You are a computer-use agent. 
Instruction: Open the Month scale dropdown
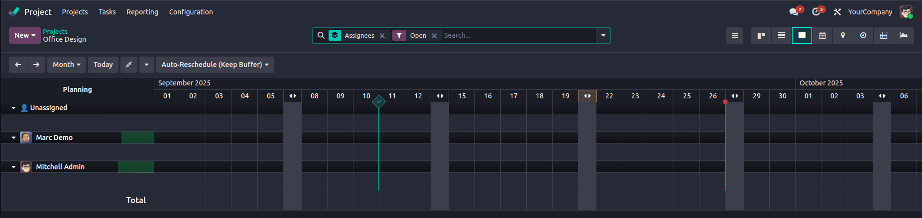pyautogui.click(x=67, y=65)
